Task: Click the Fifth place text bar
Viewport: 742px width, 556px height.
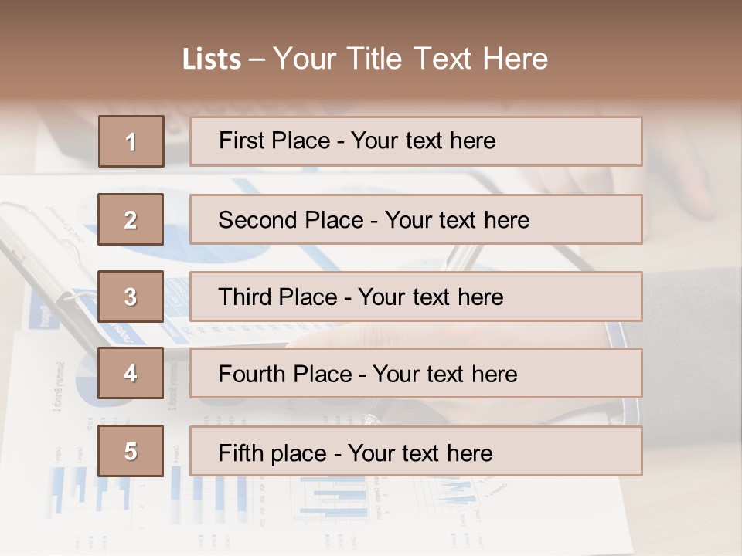Action: click(x=416, y=451)
